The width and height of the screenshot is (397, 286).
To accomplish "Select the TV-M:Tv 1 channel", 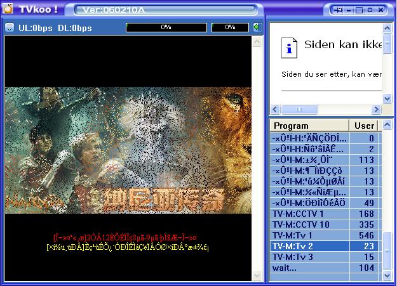I will click(326, 235).
